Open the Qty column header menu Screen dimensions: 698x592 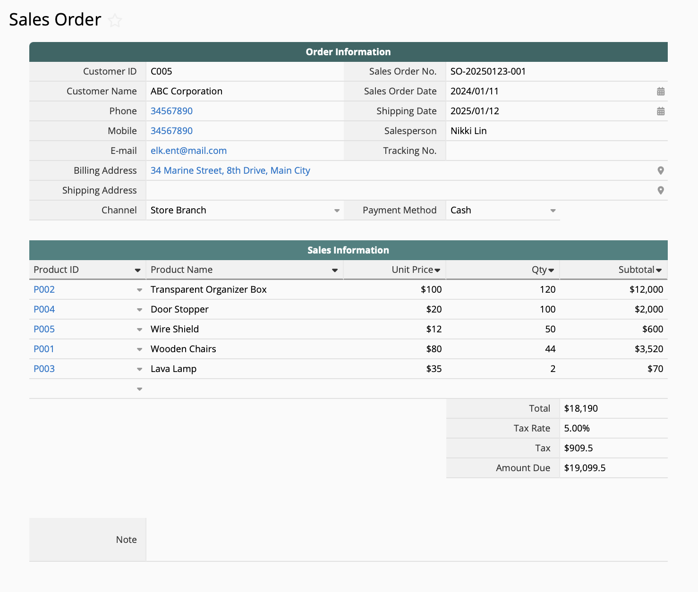(551, 271)
